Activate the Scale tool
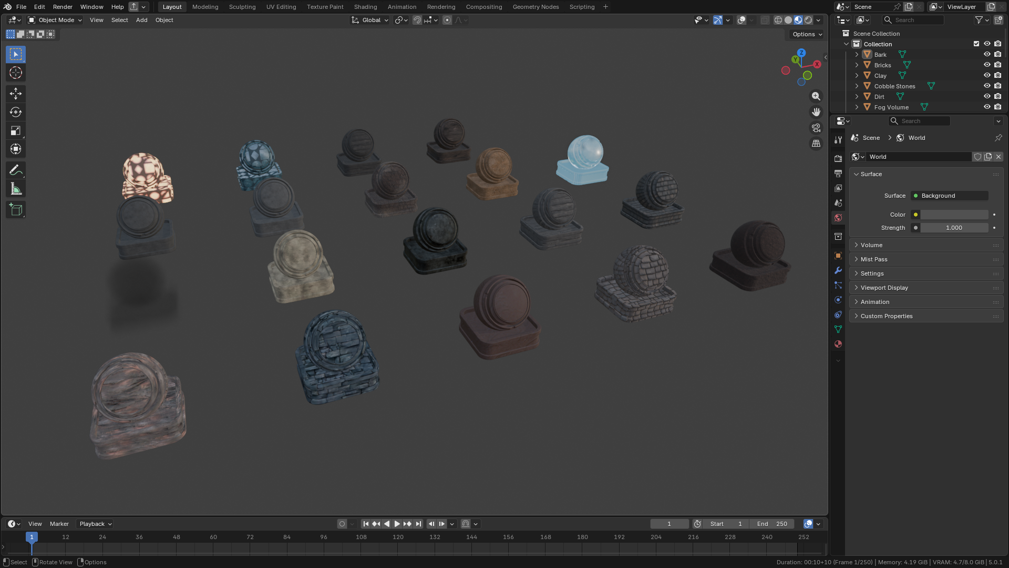The width and height of the screenshot is (1009, 568). pos(16,130)
